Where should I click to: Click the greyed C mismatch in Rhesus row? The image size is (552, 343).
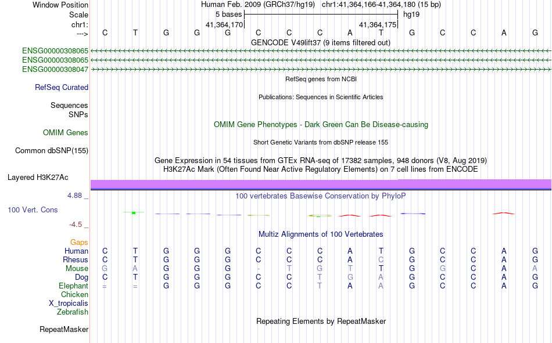(381, 259)
